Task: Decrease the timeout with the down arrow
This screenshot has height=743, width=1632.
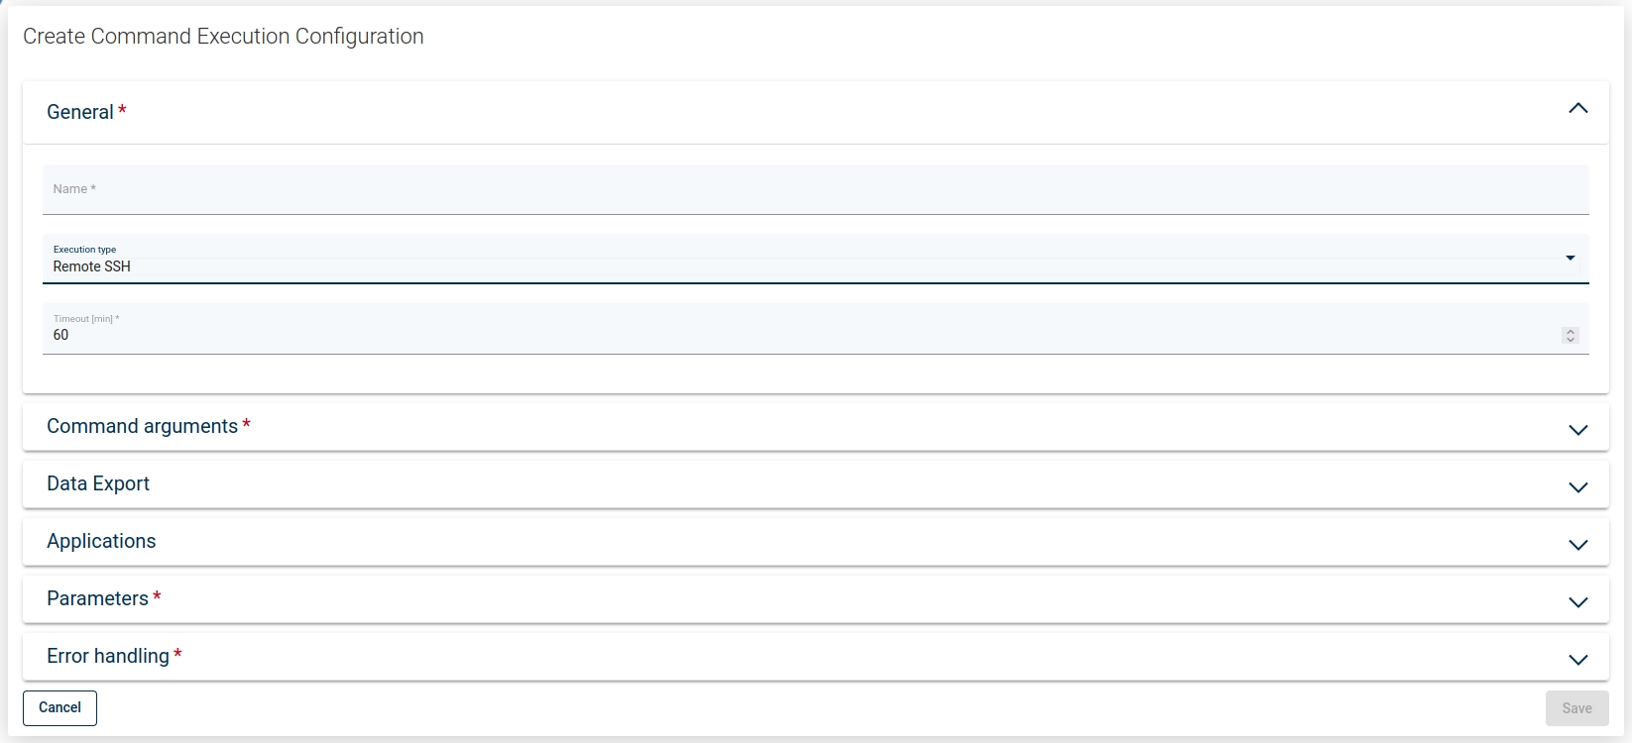Action: pos(1571,340)
